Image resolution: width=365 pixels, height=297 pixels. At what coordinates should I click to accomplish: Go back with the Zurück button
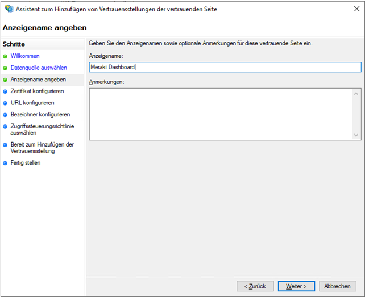(x=255, y=286)
